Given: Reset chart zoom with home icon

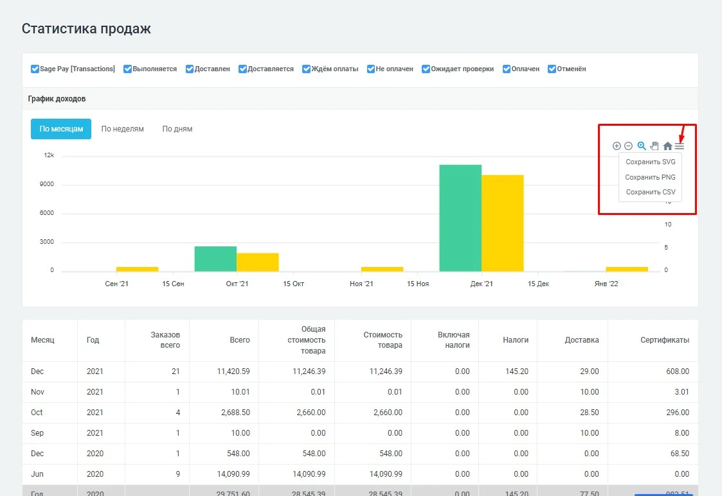Looking at the screenshot, I should pyautogui.click(x=667, y=146).
